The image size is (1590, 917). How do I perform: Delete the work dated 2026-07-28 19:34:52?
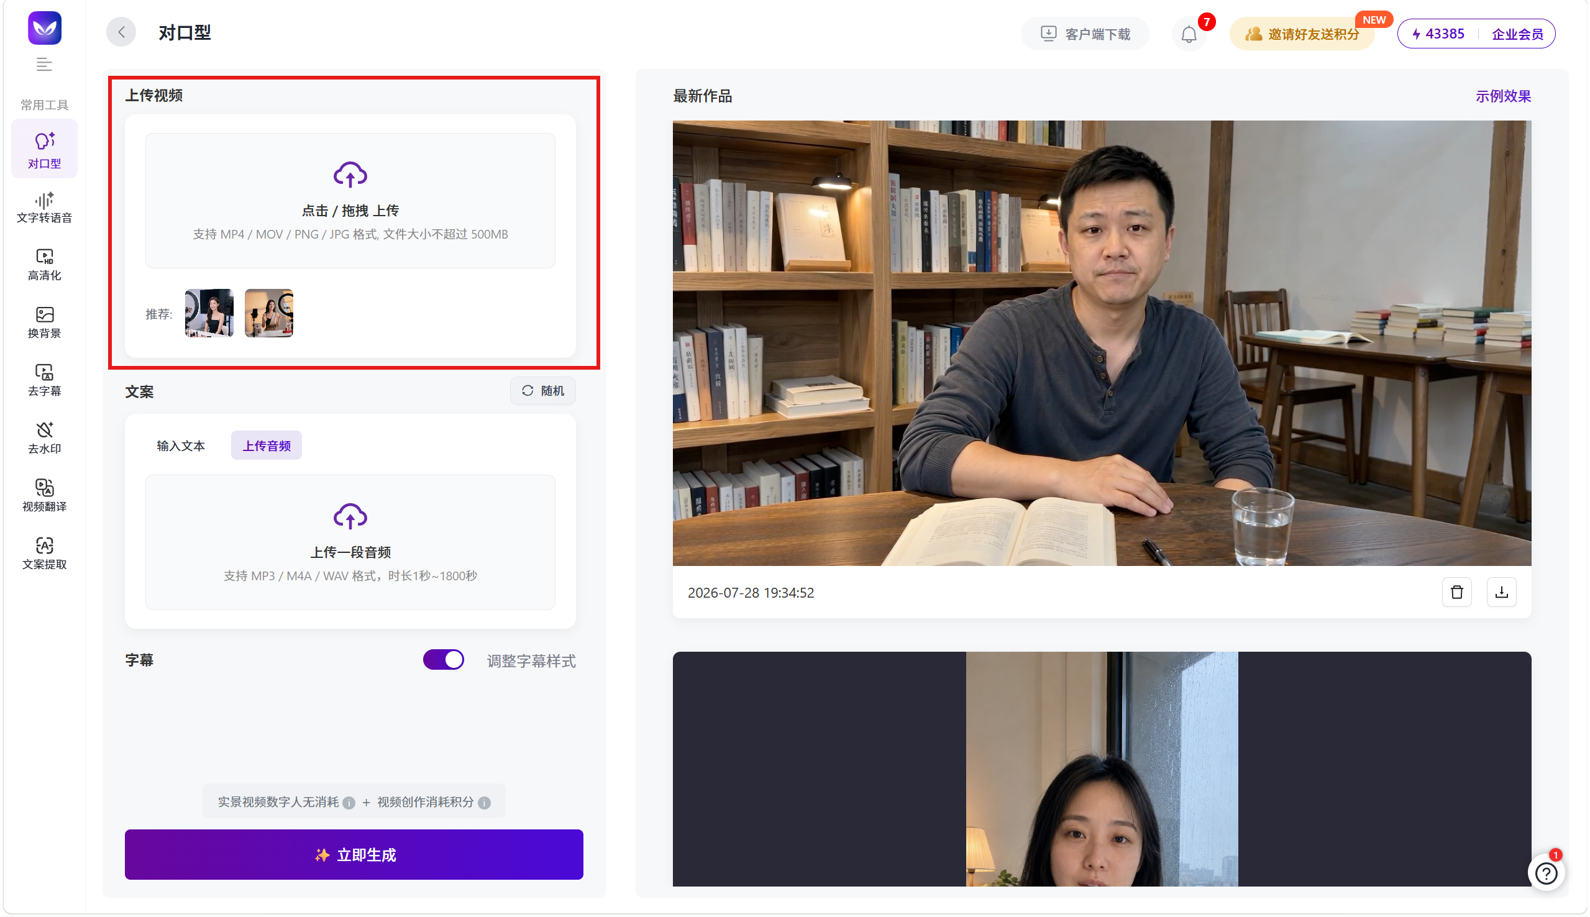pos(1457,593)
